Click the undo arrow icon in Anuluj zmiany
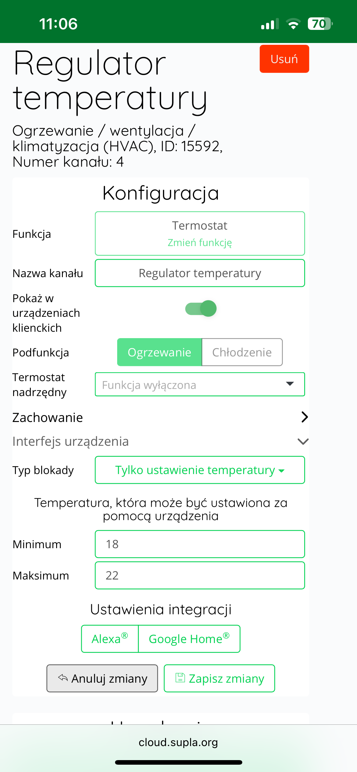 tap(63, 677)
